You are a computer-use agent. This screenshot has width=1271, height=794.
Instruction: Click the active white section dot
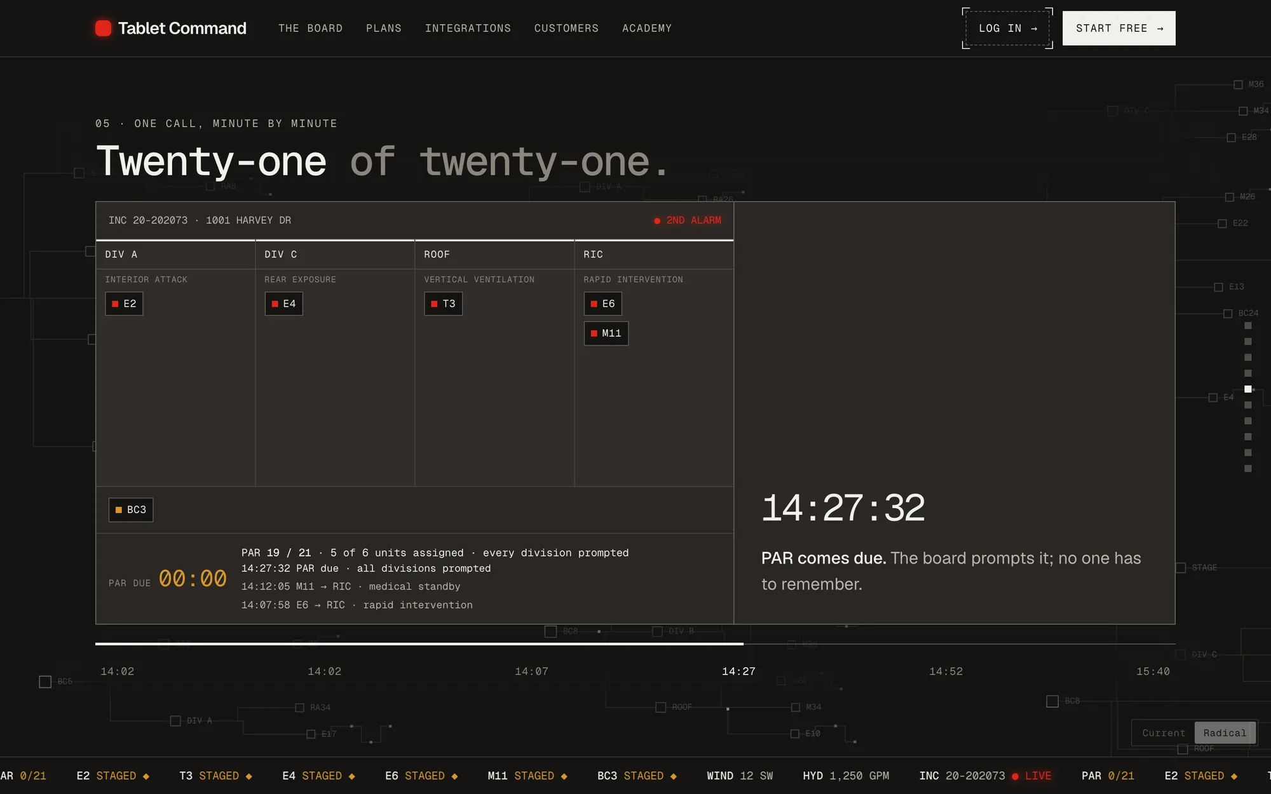(1248, 389)
